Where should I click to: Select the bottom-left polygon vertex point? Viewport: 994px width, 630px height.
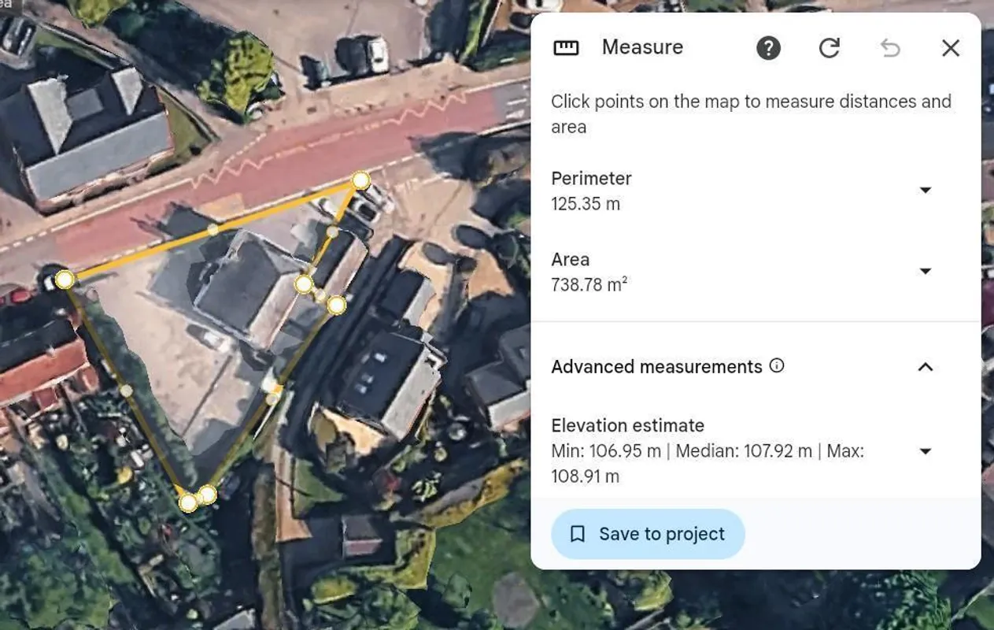tap(188, 502)
